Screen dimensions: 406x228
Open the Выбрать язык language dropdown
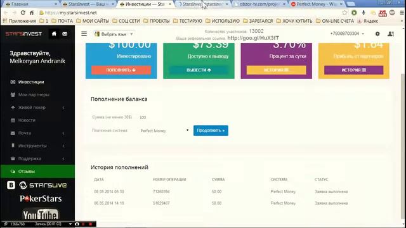(114, 34)
